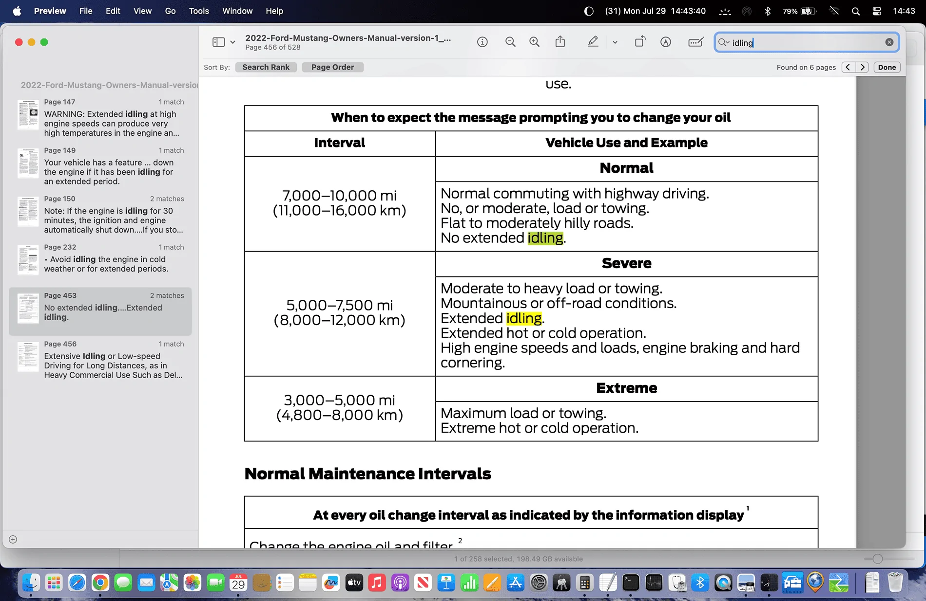Open the document Inspector info icon
Image resolution: width=926 pixels, height=601 pixels.
(482, 42)
